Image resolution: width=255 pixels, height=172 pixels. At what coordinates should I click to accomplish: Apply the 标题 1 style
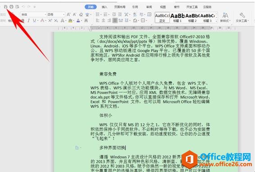click(177, 18)
